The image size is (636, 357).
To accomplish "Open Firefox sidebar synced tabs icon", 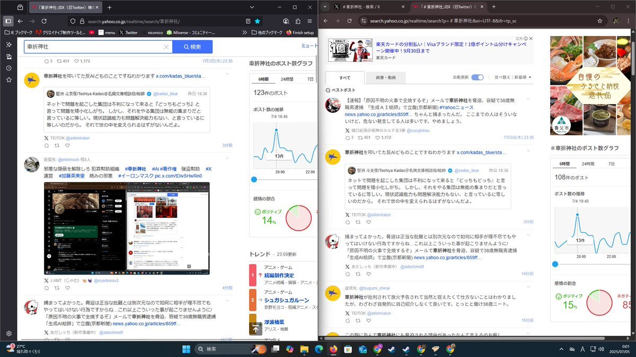I will [x=8, y=57].
